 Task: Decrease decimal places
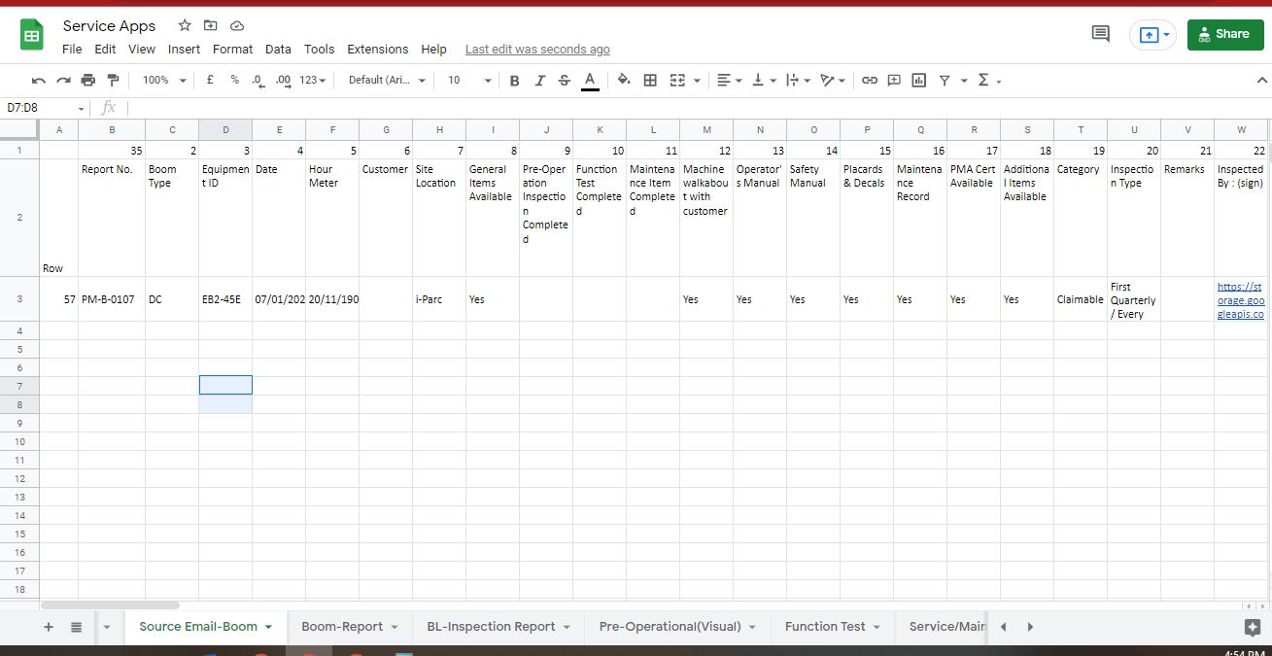pyautogui.click(x=258, y=81)
